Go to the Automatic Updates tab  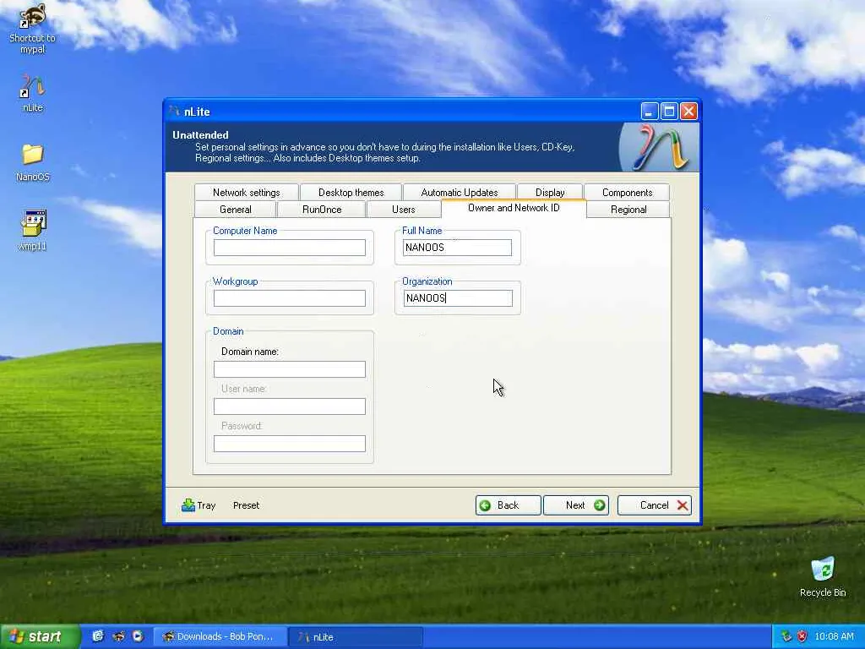click(x=459, y=192)
